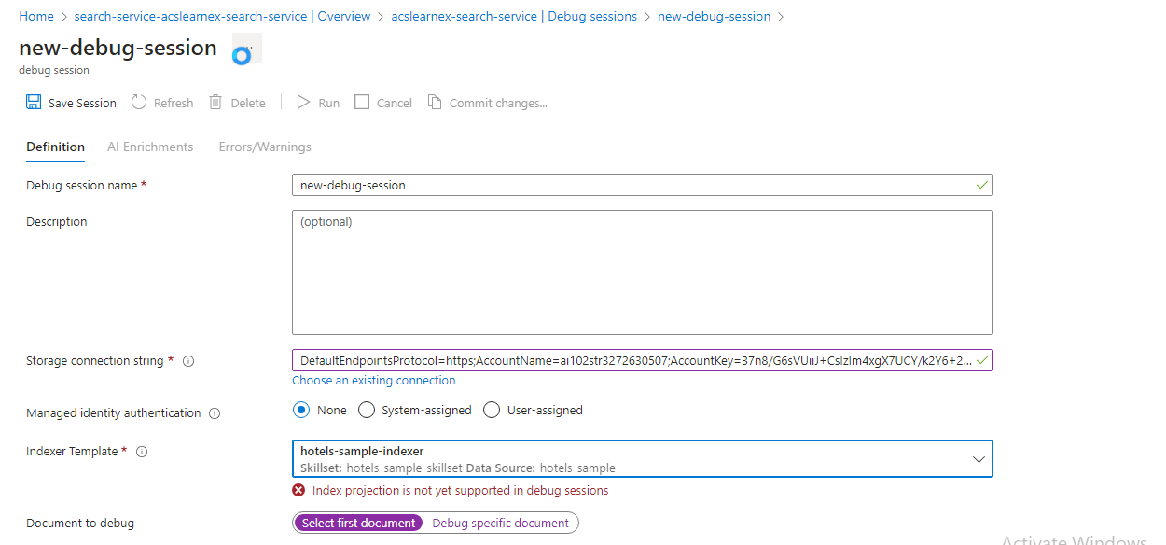Click inside the Description text box

[642, 271]
